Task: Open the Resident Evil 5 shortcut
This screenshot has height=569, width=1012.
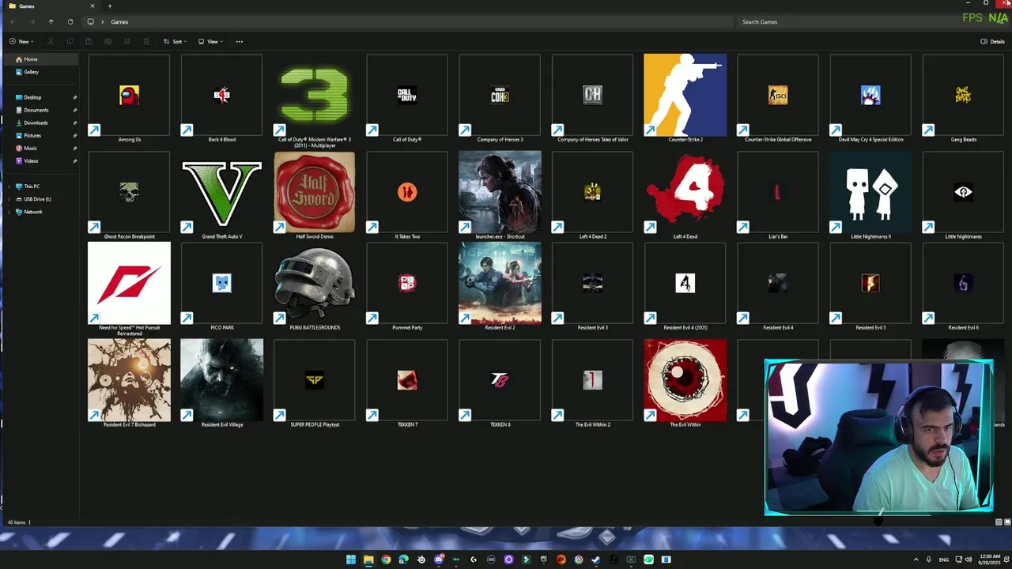Action: point(870,286)
